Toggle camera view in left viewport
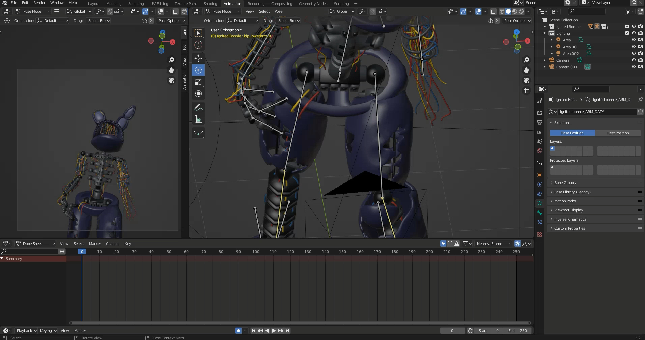 click(x=171, y=80)
